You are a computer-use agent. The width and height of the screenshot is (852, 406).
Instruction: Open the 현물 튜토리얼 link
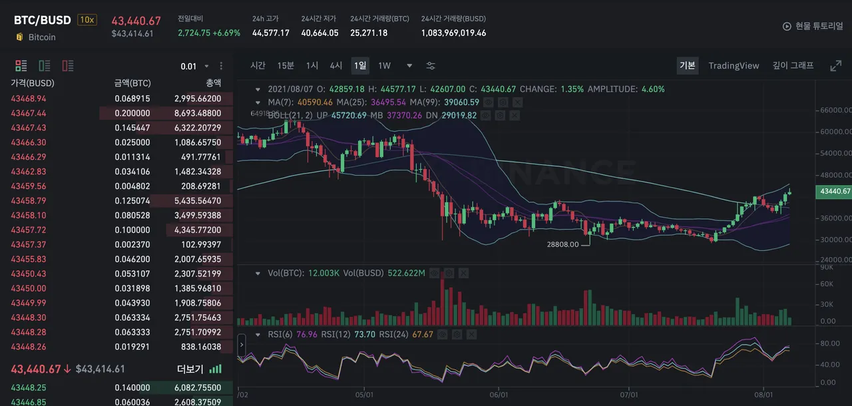819,27
